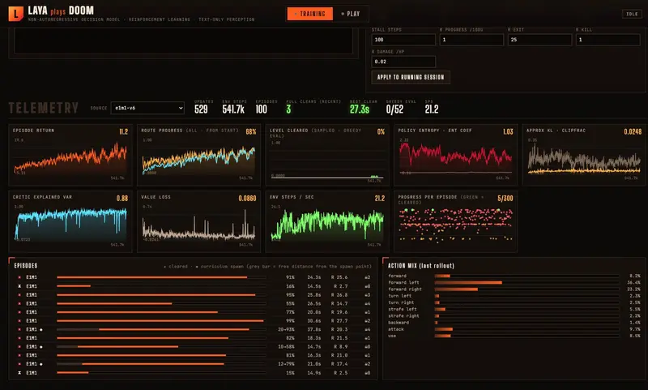
Task: Click the R Progress /100u input field
Action: [471, 40]
